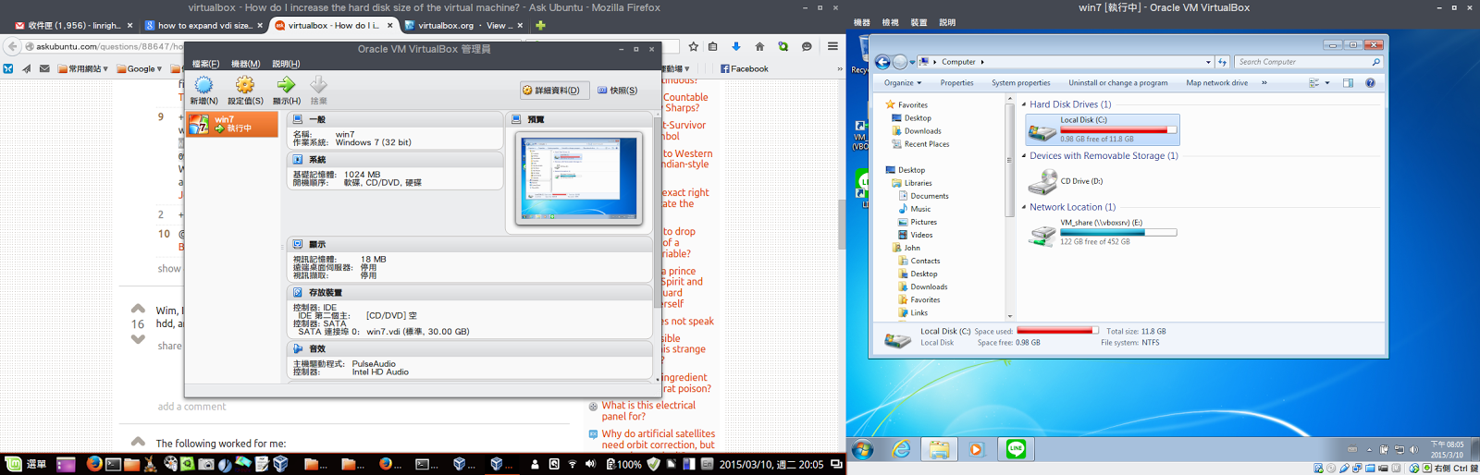Open 裝置 menu in win7 VM window
Screen dimensions: 1480x475
(x=919, y=22)
